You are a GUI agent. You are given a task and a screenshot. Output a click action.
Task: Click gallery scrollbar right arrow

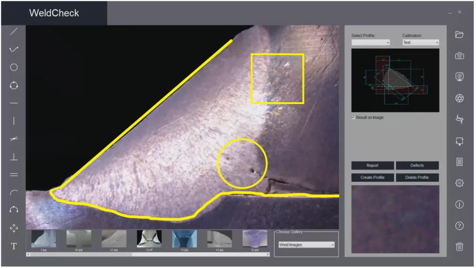[267, 255]
